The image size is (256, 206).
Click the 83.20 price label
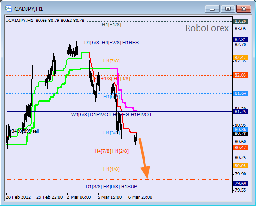(x=240, y=21)
